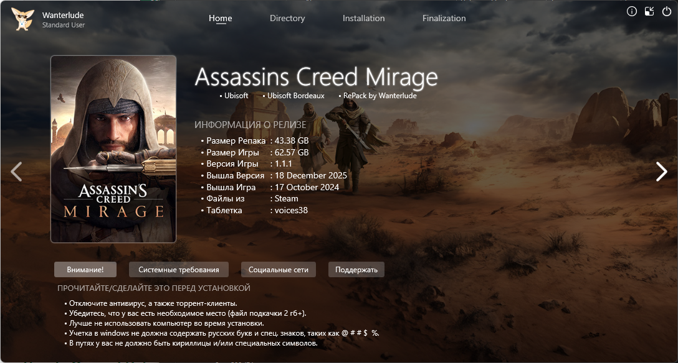
Task: Open the Социальные сети button
Action: tap(279, 269)
